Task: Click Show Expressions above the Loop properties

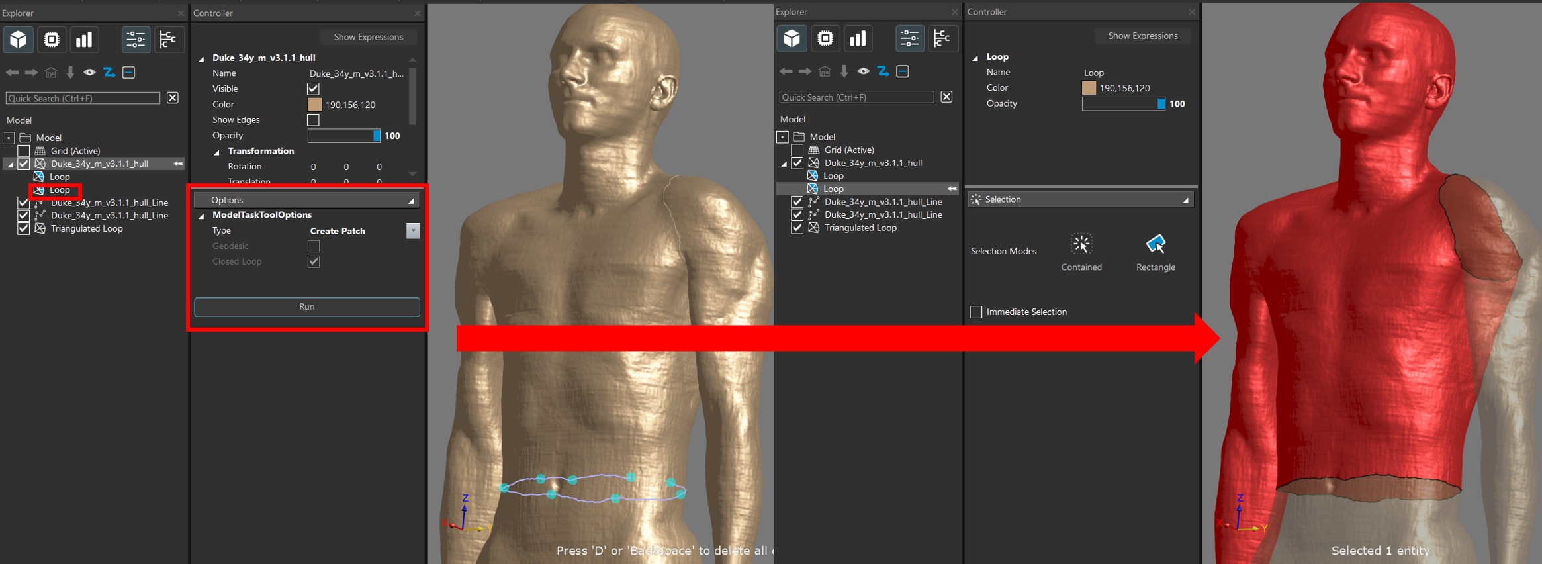Action: (x=1142, y=36)
